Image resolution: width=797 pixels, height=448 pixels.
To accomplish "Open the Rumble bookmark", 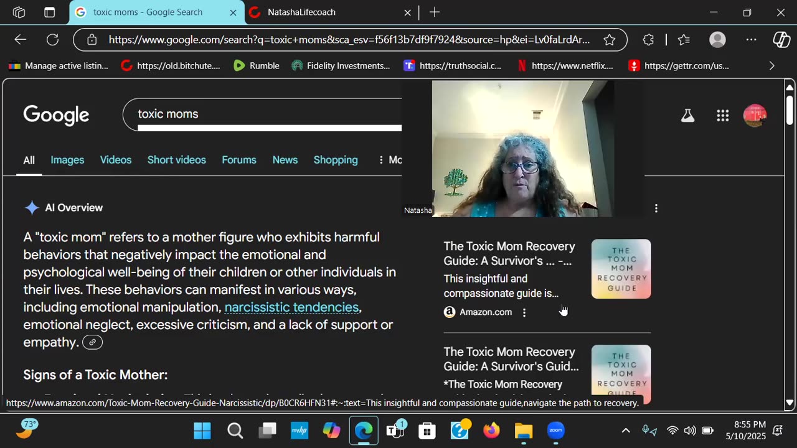I will (x=257, y=65).
